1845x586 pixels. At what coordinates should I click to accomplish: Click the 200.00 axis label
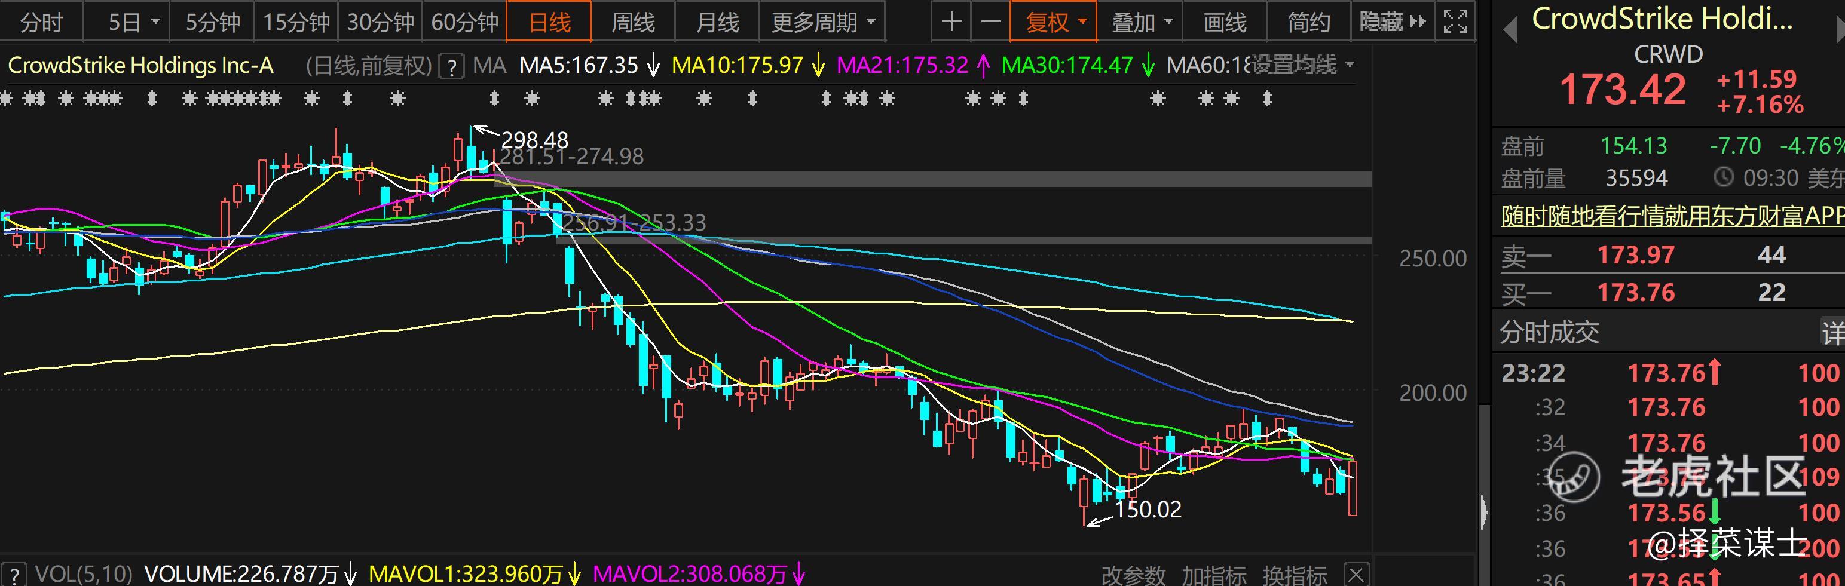click(1433, 393)
